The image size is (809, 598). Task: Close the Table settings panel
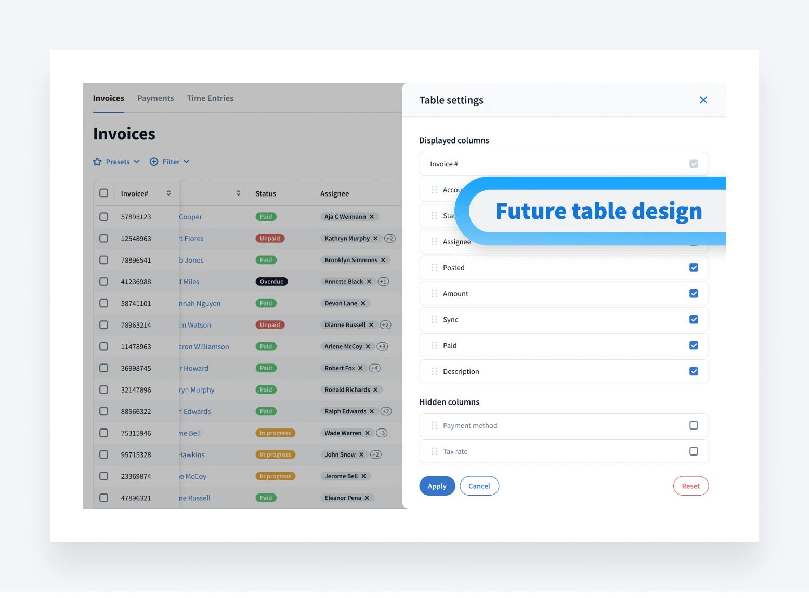click(703, 100)
